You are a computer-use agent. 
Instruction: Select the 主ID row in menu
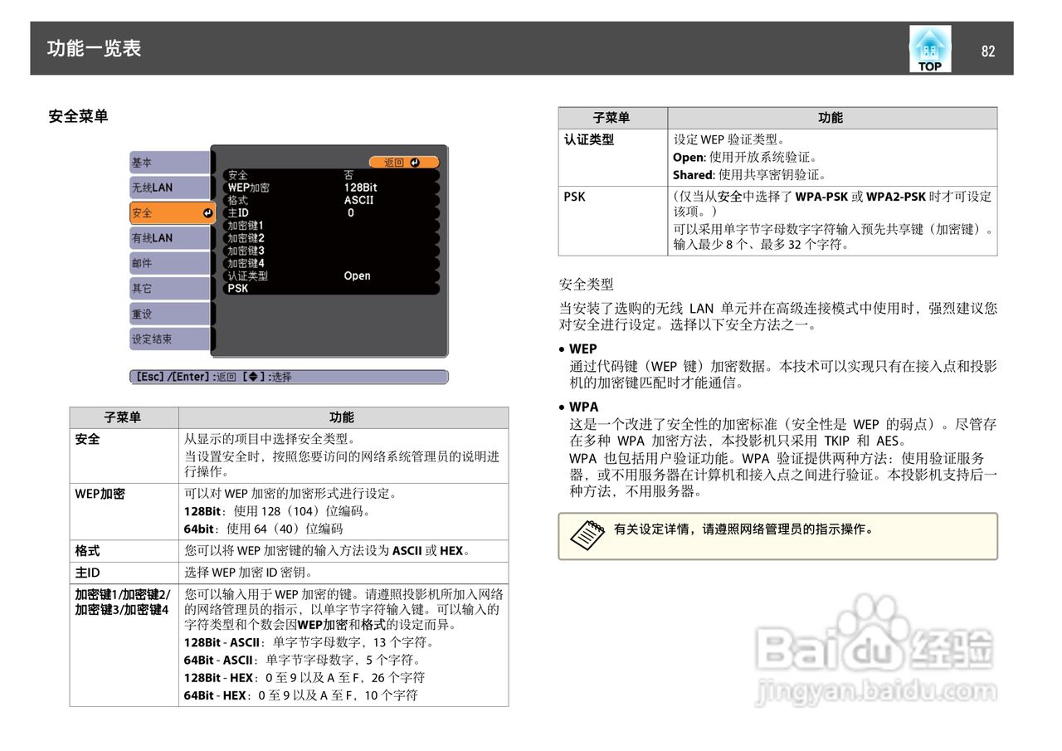(330, 212)
